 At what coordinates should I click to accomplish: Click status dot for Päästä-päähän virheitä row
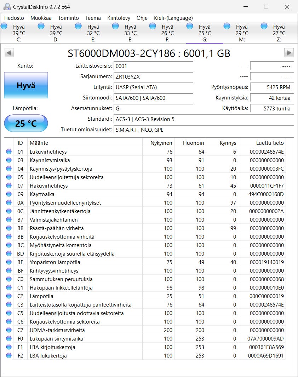point(9,228)
